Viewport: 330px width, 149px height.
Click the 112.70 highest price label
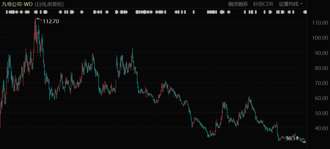coord(51,21)
